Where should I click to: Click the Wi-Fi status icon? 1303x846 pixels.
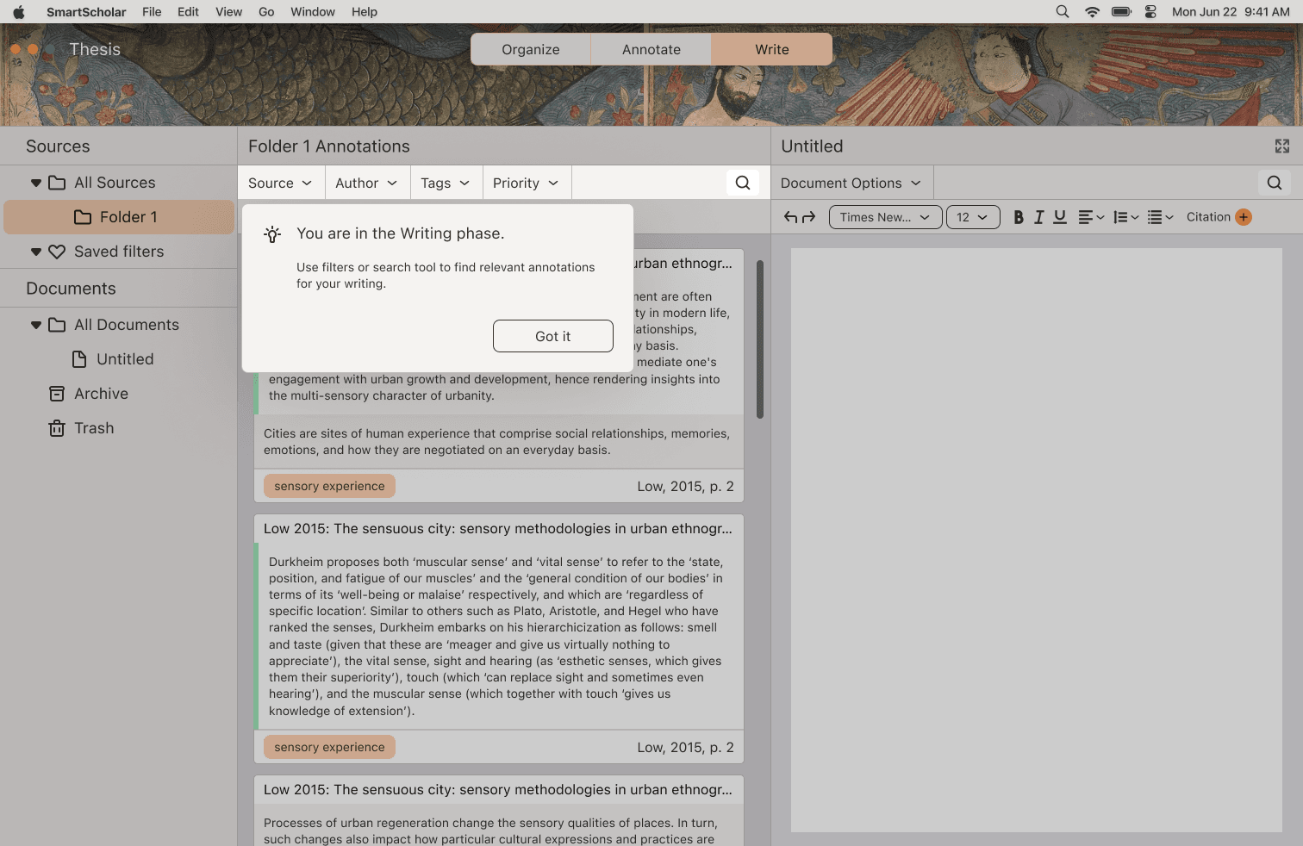1092,12
